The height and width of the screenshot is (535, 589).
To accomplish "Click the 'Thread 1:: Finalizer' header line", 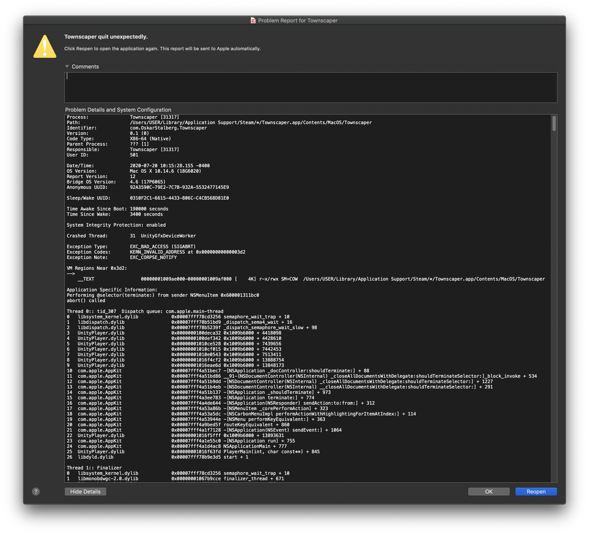I will pyautogui.click(x=94, y=468).
